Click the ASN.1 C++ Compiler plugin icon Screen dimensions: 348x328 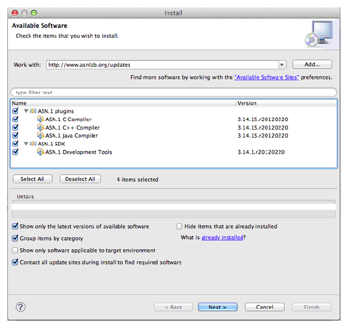coord(40,127)
